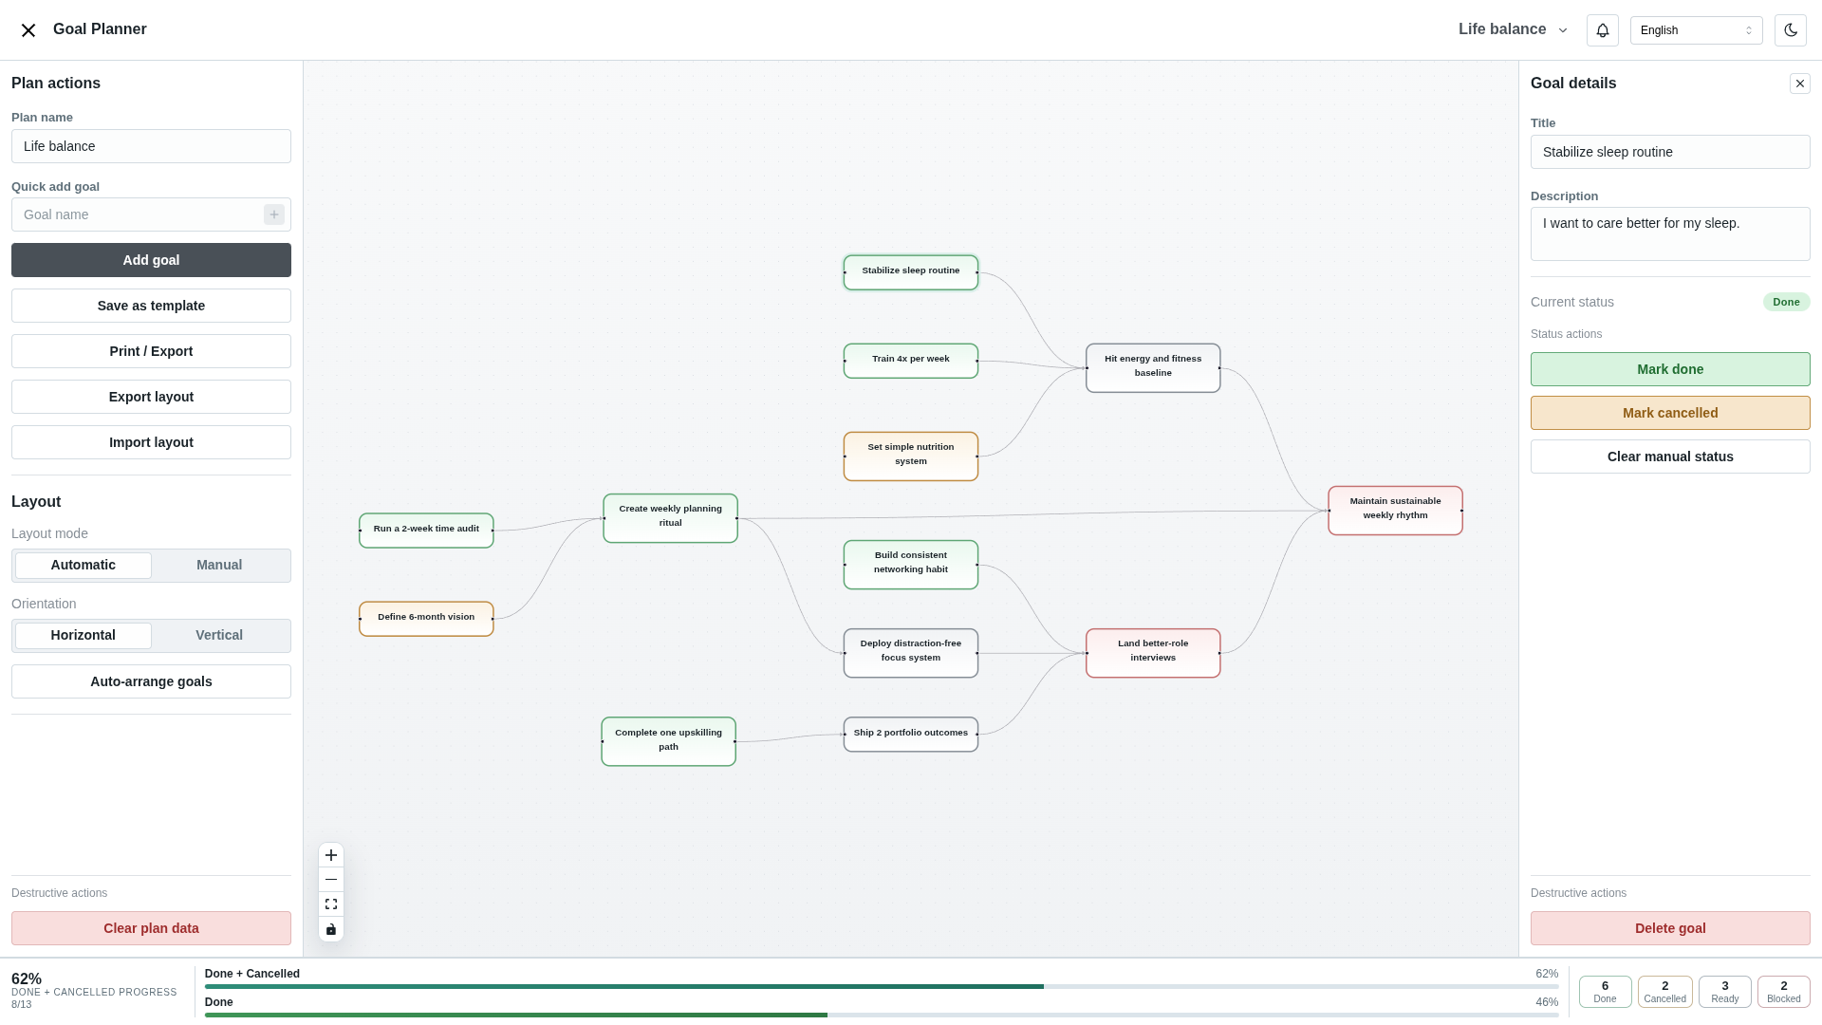Screen dimensions: 1822x1025
Task: Click Save as template
Action: click(x=151, y=306)
